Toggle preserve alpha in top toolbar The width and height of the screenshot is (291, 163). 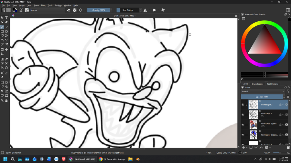click(75, 10)
